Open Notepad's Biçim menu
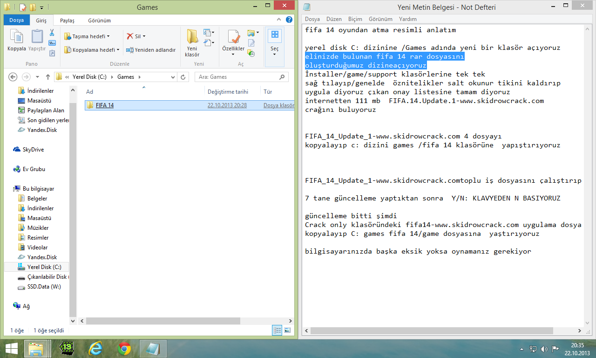Viewport: 596px width, 358px height. tap(355, 19)
